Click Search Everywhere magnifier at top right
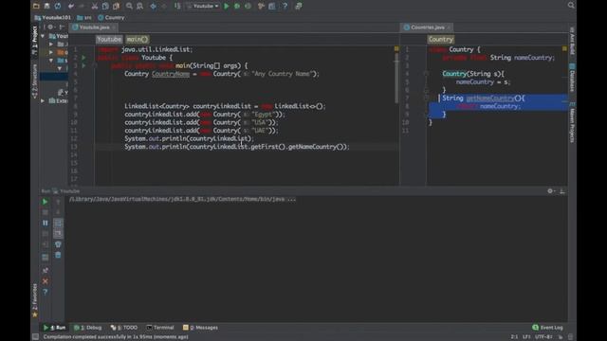Screen dimensions: 607x341 [x=571, y=5]
